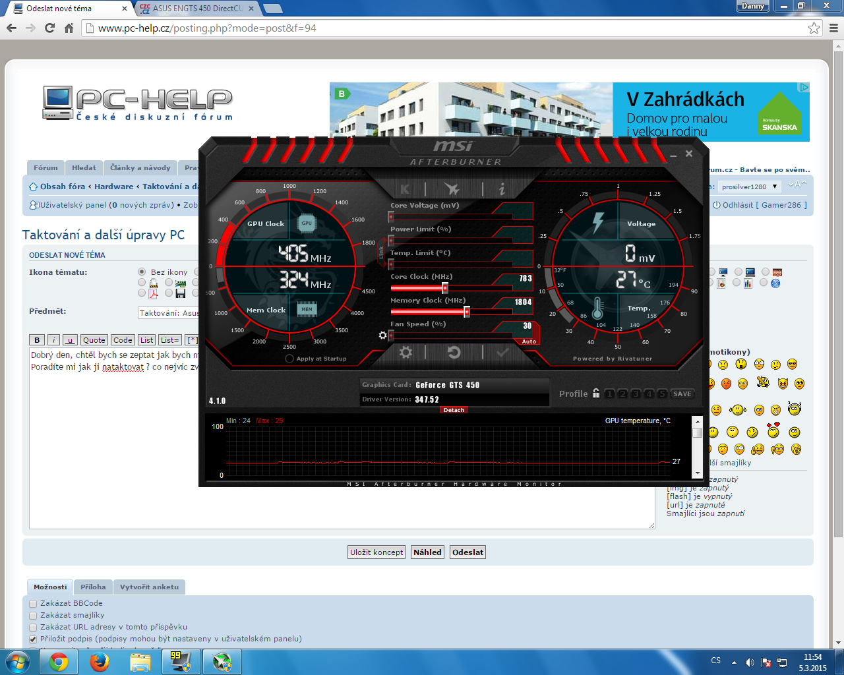Select the Možnosti tab
This screenshot has width=844, height=675.
click(x=50, y=587)
